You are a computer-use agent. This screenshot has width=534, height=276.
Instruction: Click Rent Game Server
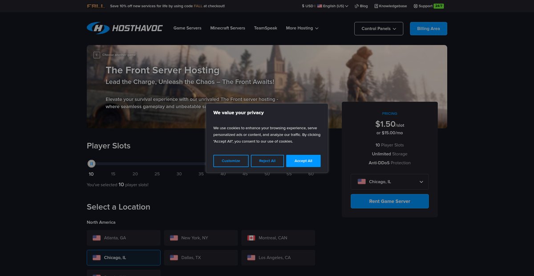coord(390,201)
